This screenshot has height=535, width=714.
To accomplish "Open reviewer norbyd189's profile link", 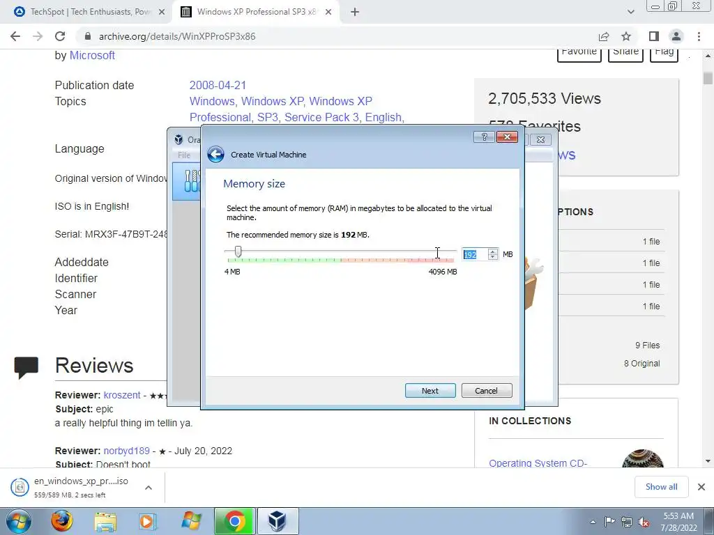I will (x=127, y=451).
